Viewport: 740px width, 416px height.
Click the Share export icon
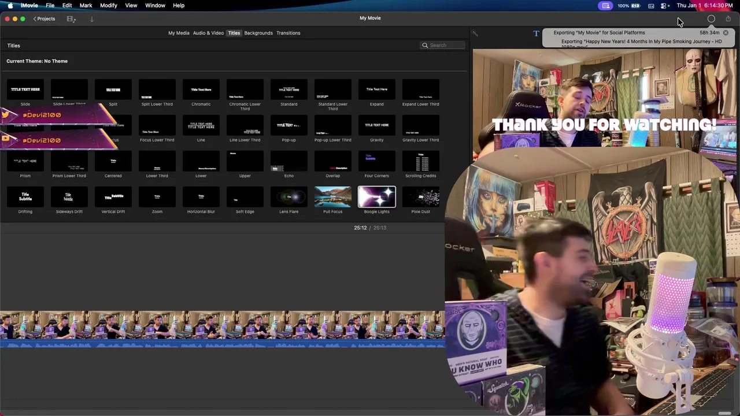pyautogui.click(x=728, y=19)
